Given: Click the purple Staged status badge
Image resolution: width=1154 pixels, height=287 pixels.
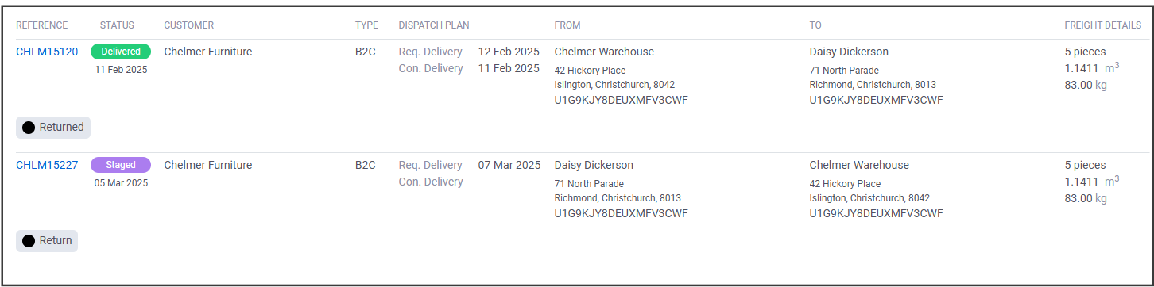Looking at the screenshot, I should coord(121,165).
